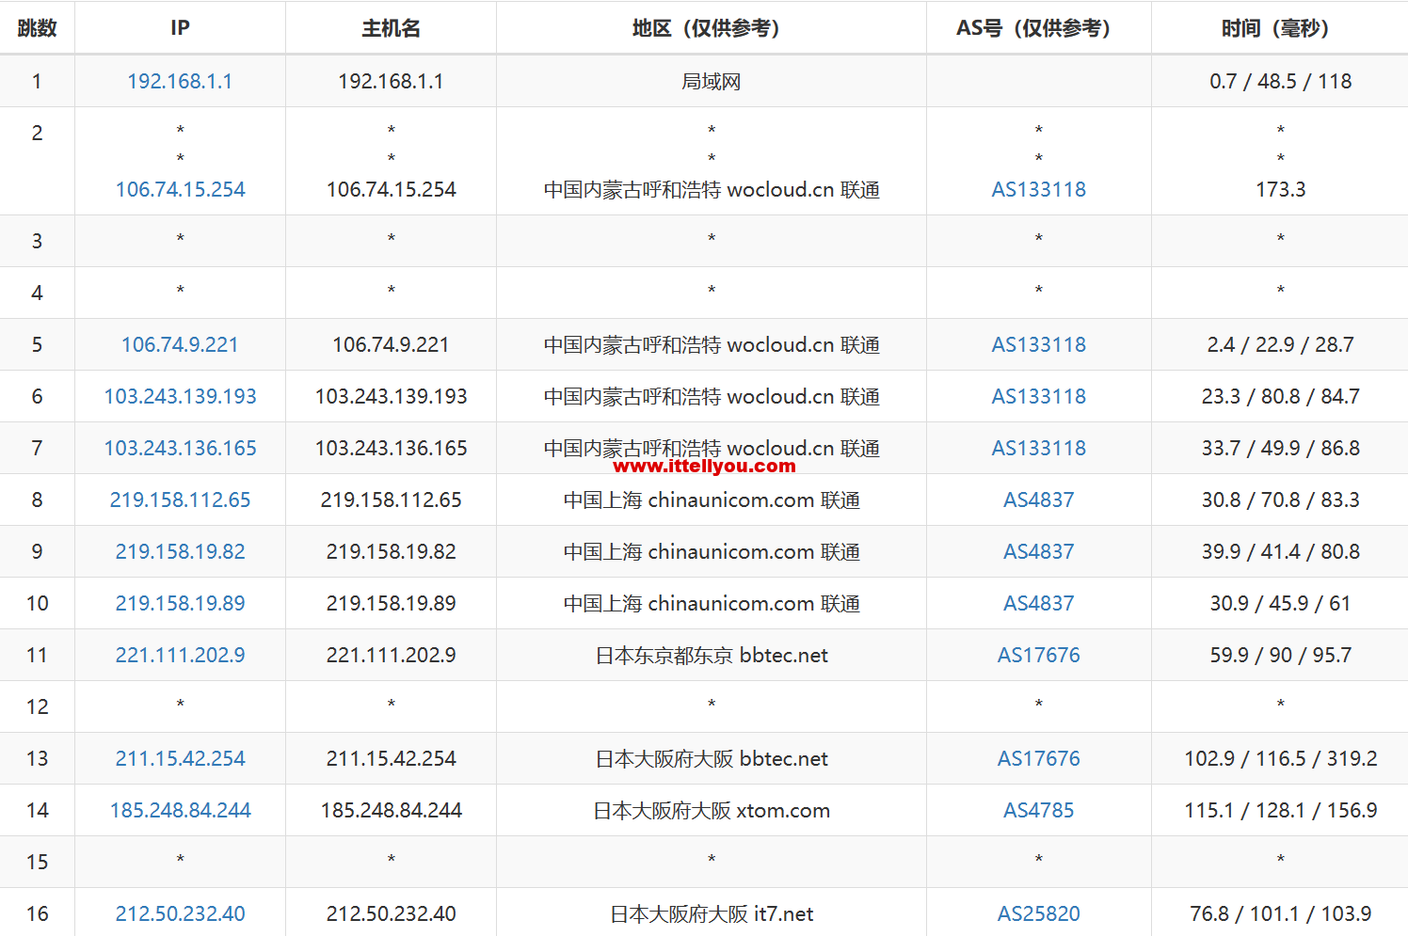Viewport: 1408px width, 936px height.
Task: Click the AS133118 link in hop 6
Action: pos(1038,397)
